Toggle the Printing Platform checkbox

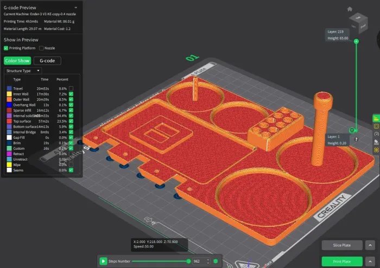click(x=6, y=48)
